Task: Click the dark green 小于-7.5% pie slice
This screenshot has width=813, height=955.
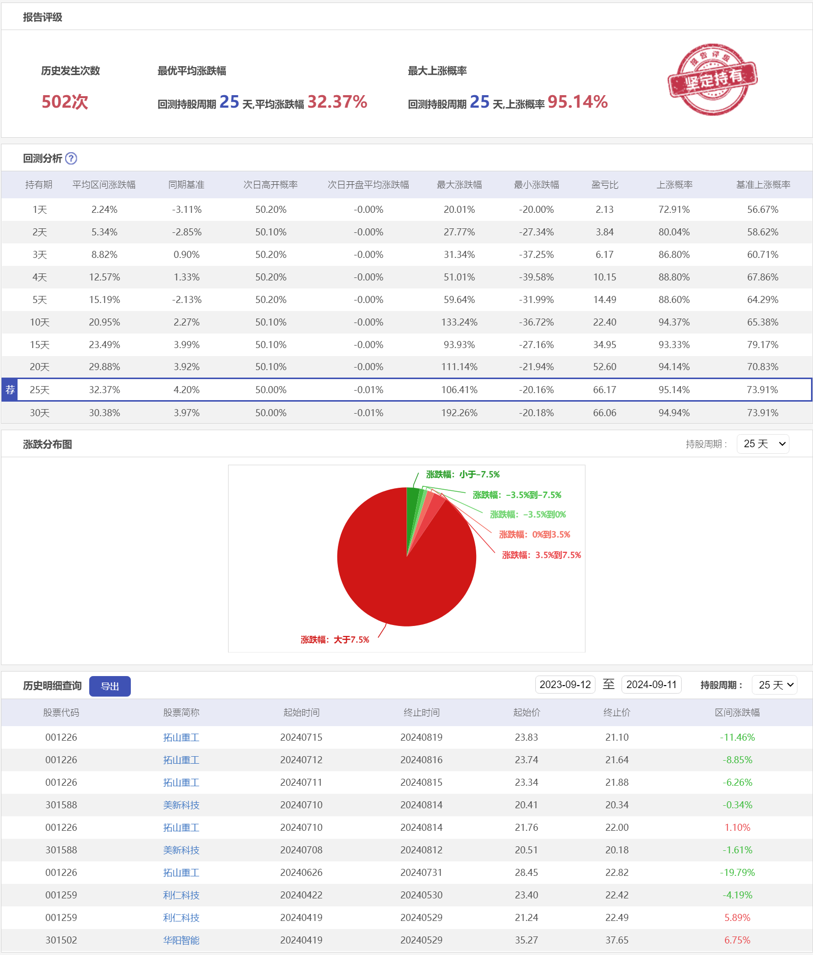Action: [412, 501]
